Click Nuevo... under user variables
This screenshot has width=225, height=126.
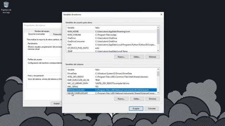click(121, 57)
